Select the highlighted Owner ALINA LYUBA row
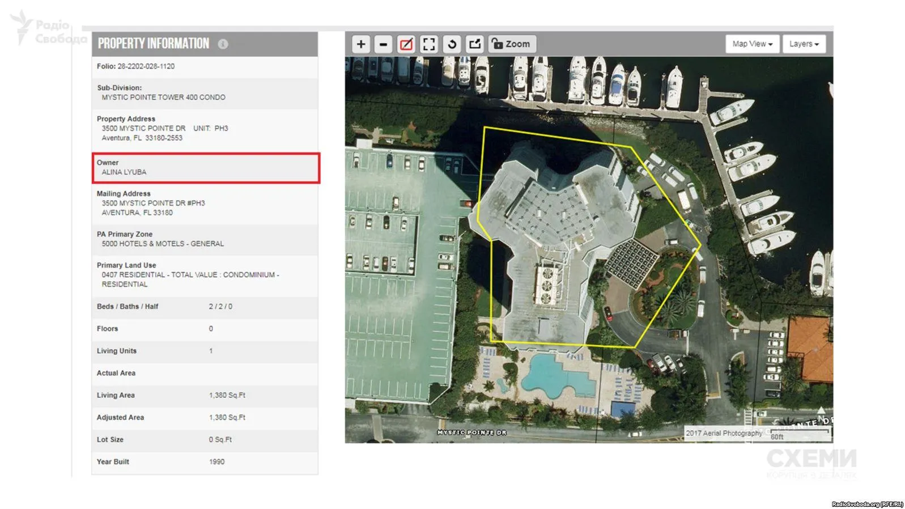 pyautogui.click(x=206, y=168)
